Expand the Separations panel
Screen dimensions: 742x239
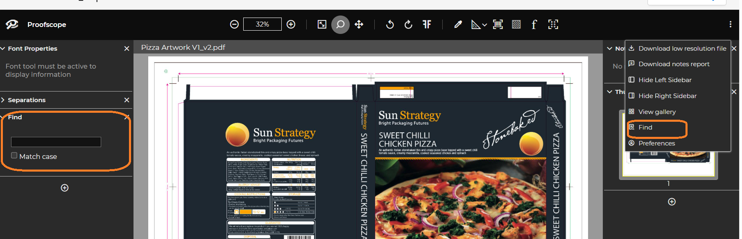pos(3,100)
